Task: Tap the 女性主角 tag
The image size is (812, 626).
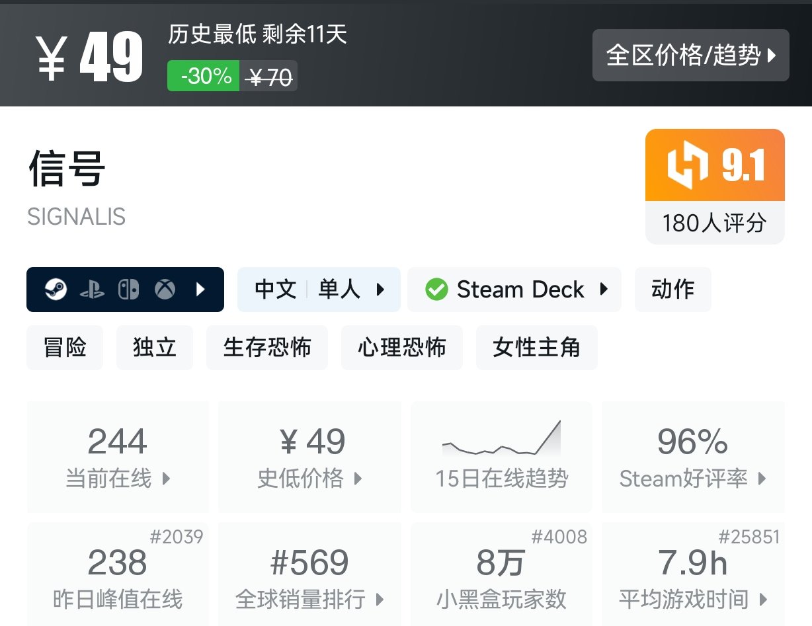Action: 536,348
